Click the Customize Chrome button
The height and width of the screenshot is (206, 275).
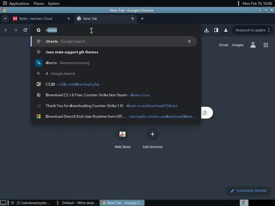248,191
